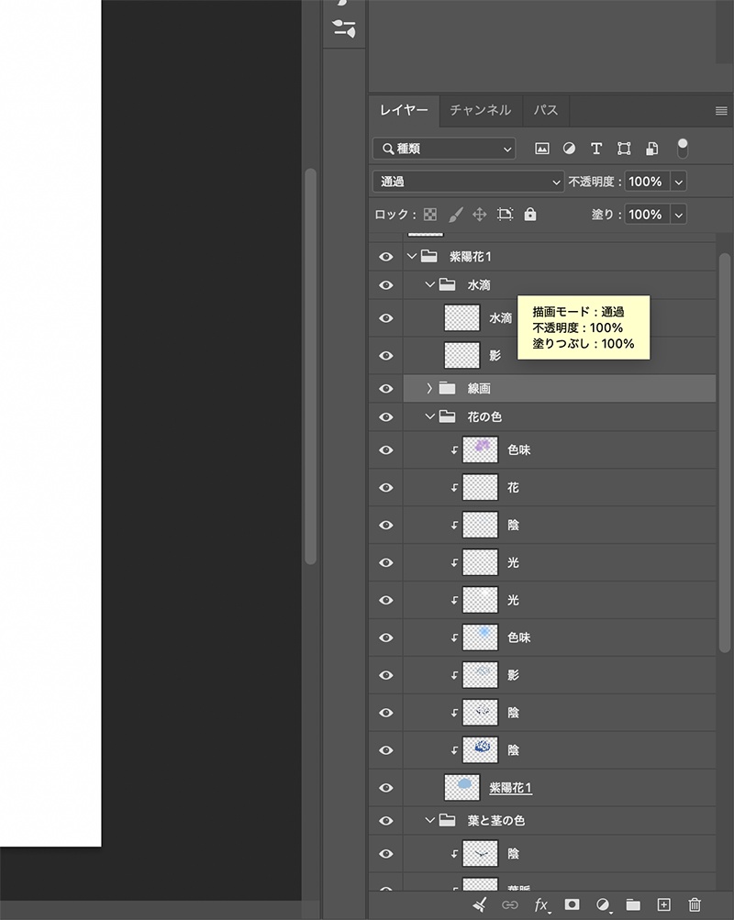This screenshot has height=920, width=734.
Task: Lock layer position move icon
Action: click(x=479, y=214)
